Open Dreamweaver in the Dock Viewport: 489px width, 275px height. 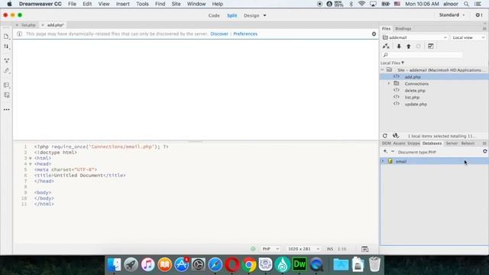click(x=299, y=264)
